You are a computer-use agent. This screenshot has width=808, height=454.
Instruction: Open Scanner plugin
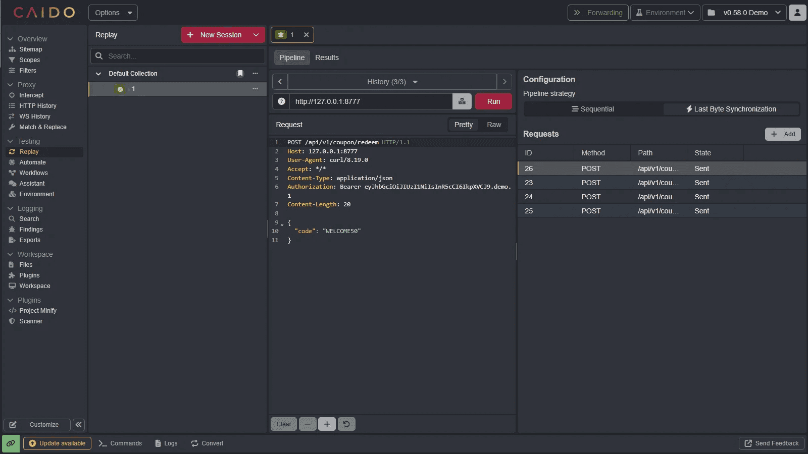(31, 321)
